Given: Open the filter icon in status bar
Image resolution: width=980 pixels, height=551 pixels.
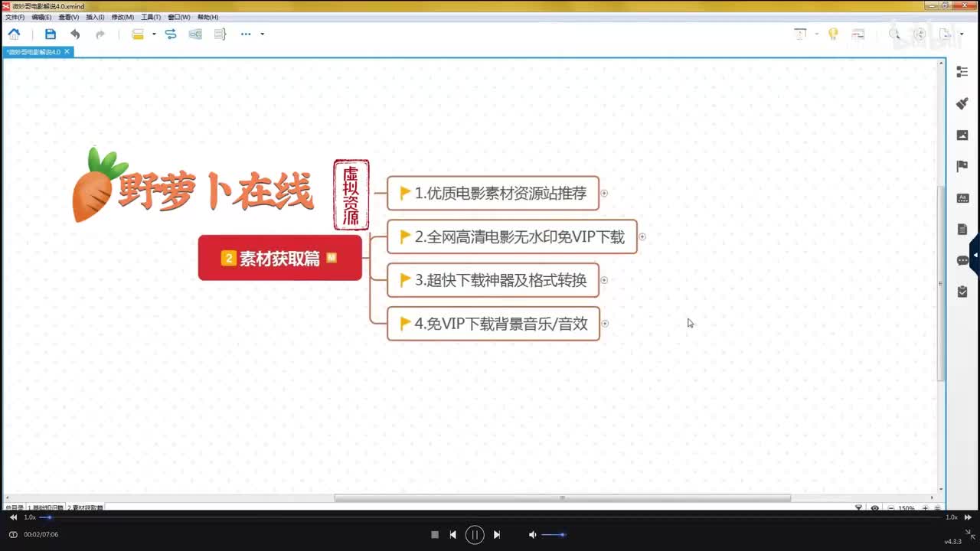Looking at the screenshot, I should coord(859,508).
